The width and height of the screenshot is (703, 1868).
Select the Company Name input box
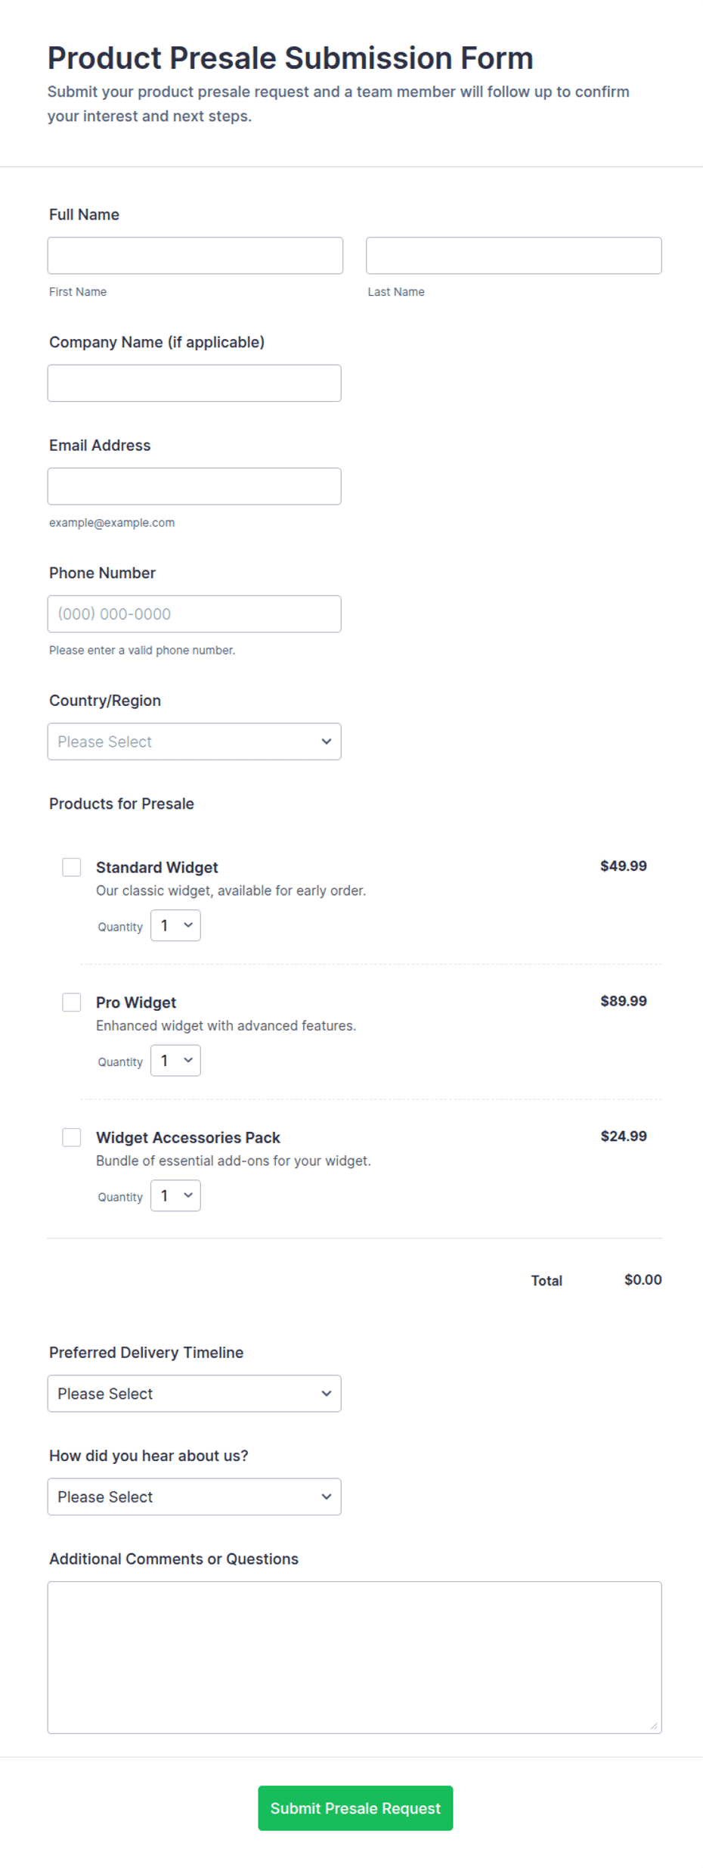(x=194, y=384)
